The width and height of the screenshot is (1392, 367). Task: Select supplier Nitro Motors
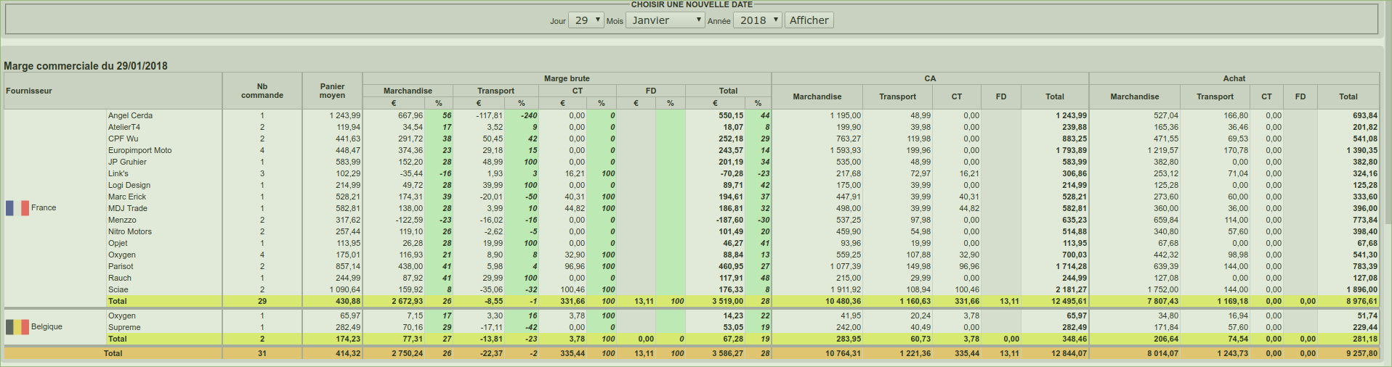(130, 231)
